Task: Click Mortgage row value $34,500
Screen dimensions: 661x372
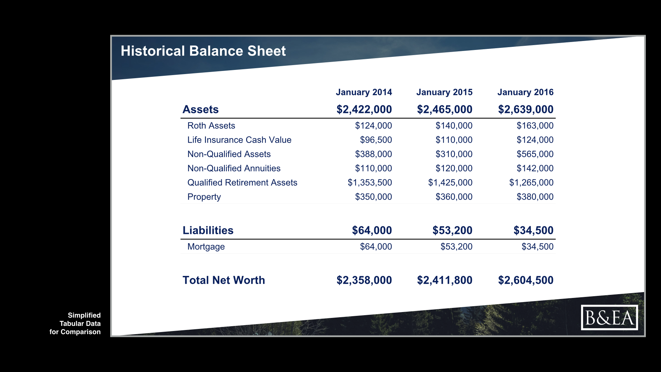Action: (x=537, y=247)
